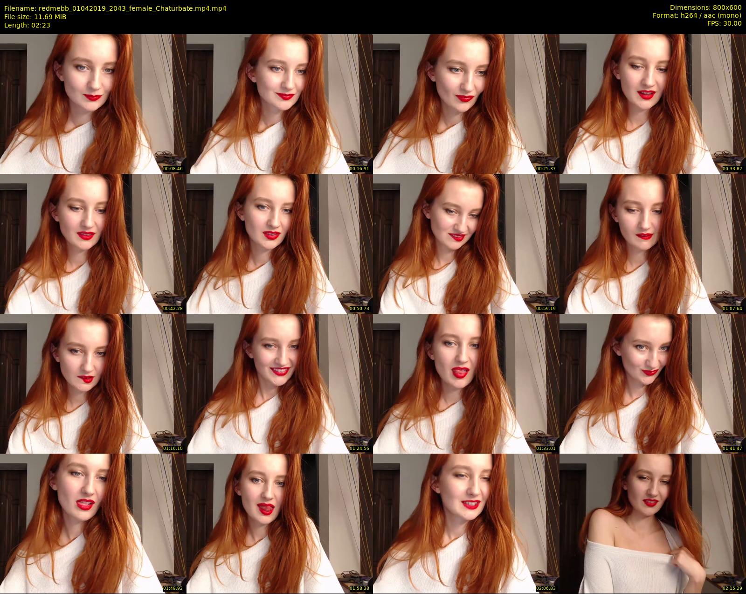This screenshot has height=594, width=746.
Task: Click the frame stamped 00:33.82
Action: [653, 104]
